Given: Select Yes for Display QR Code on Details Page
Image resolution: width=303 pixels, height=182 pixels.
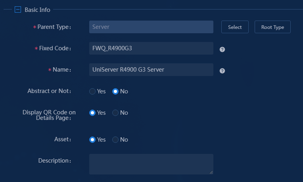Looking at the screenshot, I should click(92, 113).
